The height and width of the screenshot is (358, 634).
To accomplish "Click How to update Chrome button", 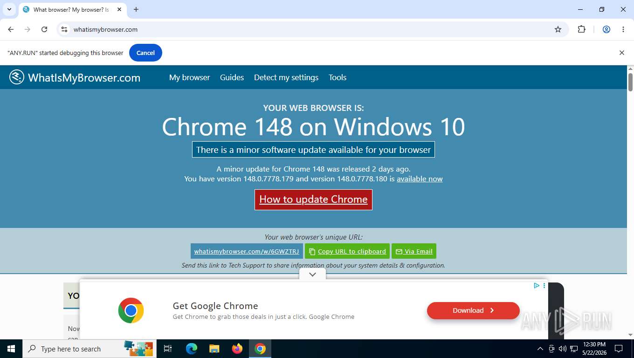I will click(313, 200).
